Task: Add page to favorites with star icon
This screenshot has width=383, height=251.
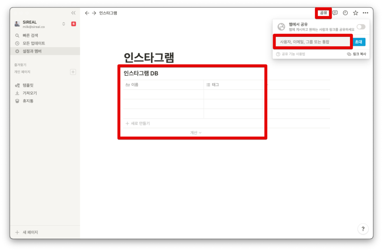Action: (355, 13)
